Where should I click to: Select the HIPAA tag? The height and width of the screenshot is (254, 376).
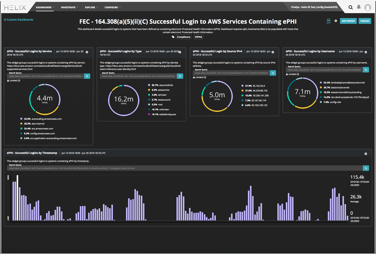(198, 37)
